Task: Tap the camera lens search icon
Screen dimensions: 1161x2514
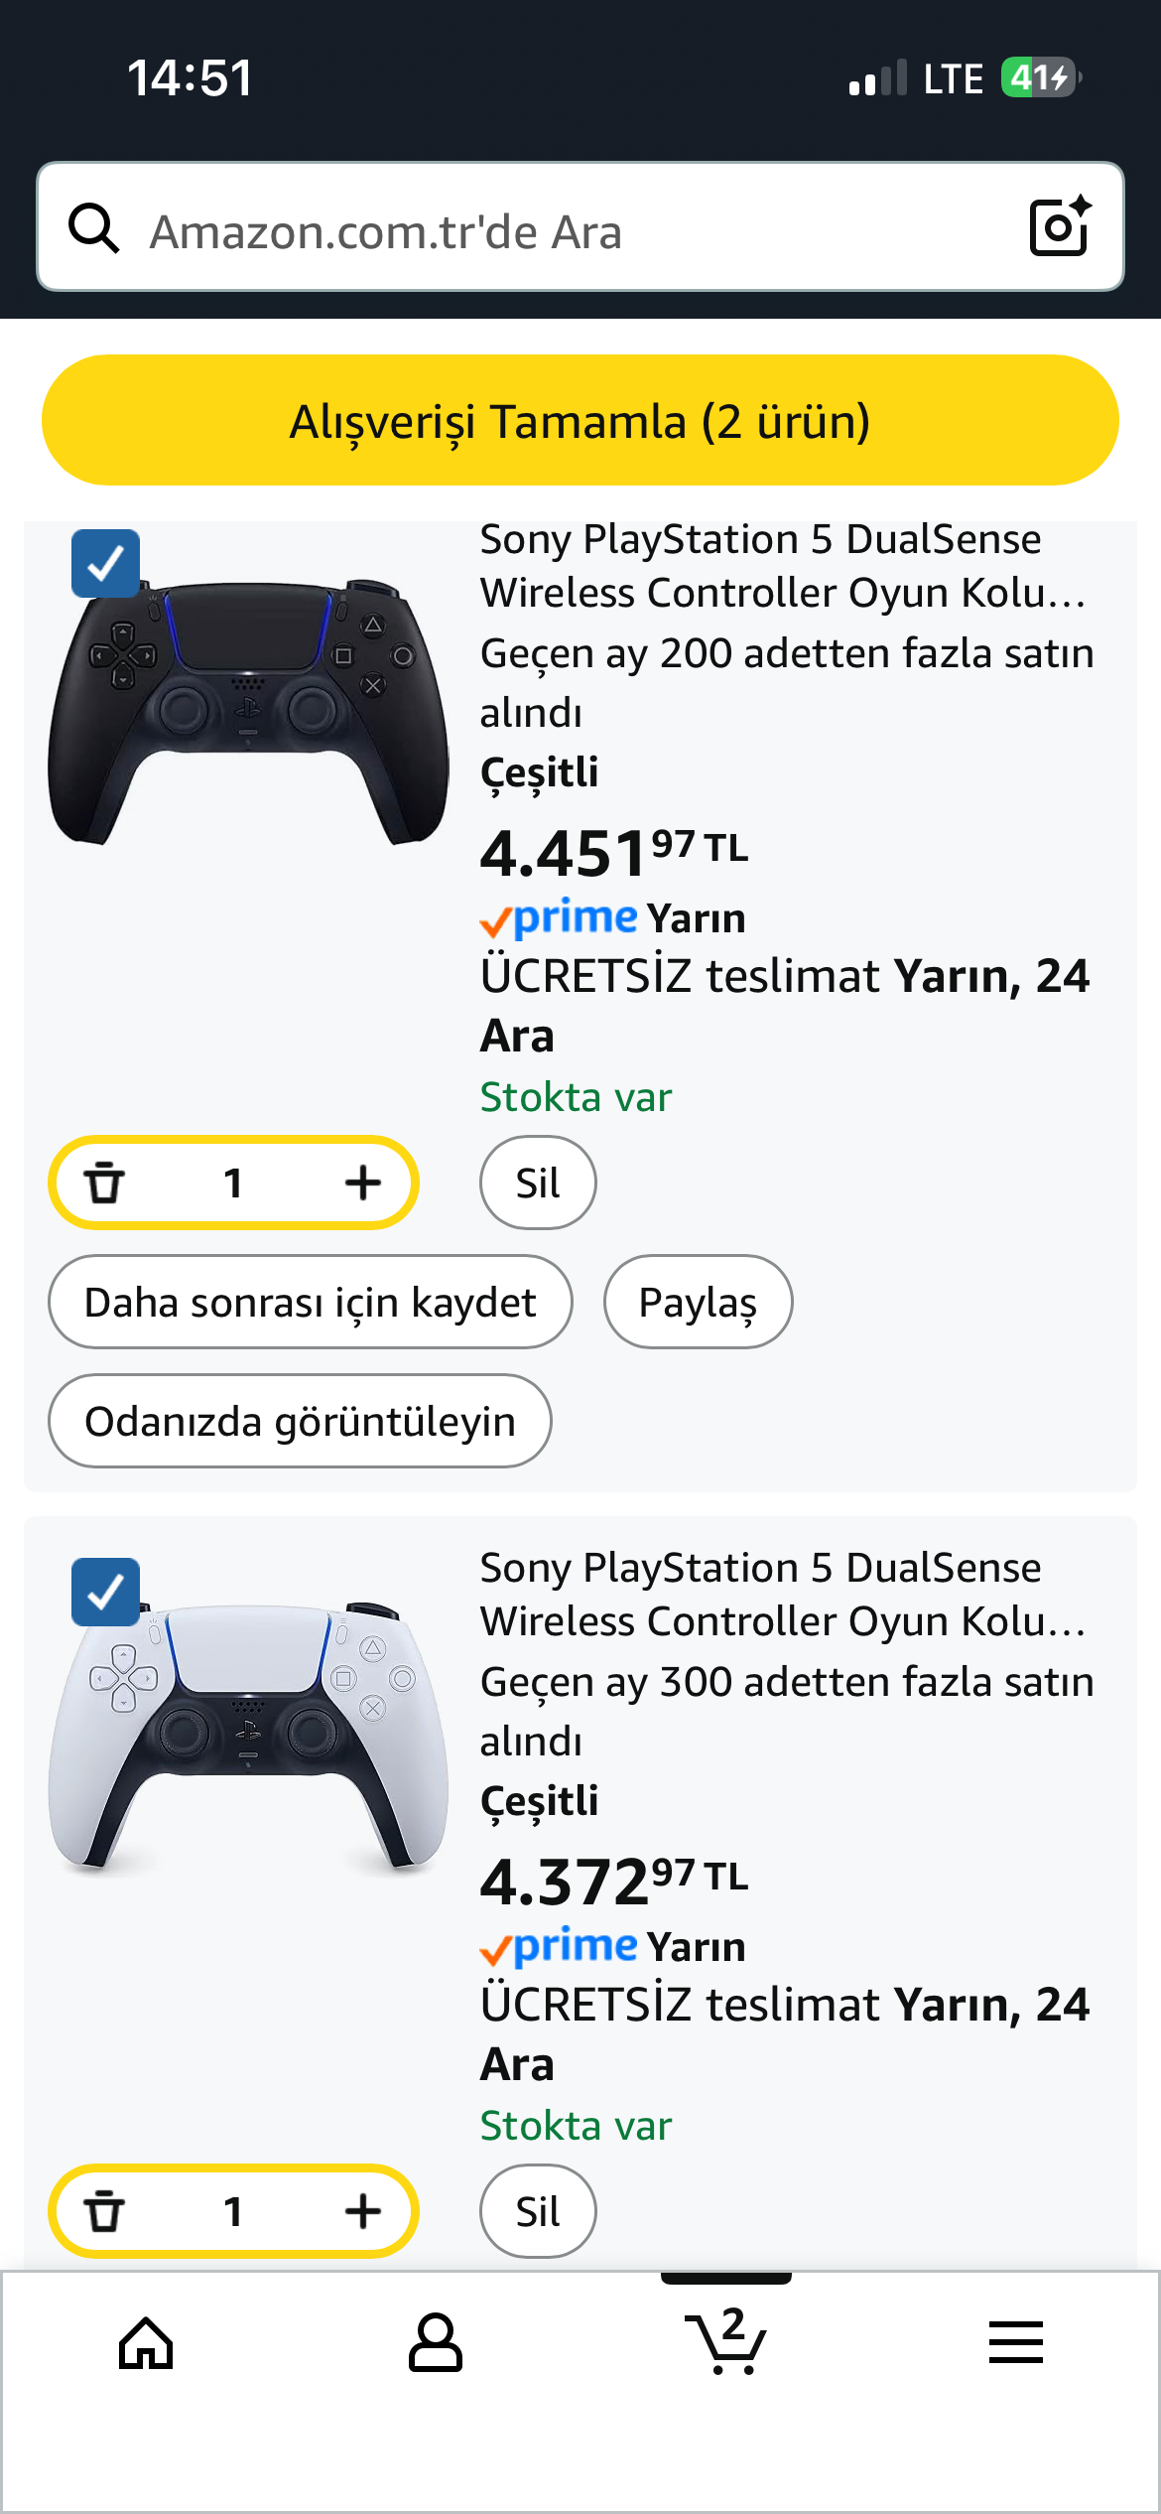Action: click(x=1060, y=226)
